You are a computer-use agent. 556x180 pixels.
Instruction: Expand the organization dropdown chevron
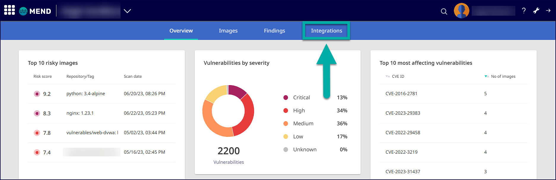pos(127,11)
